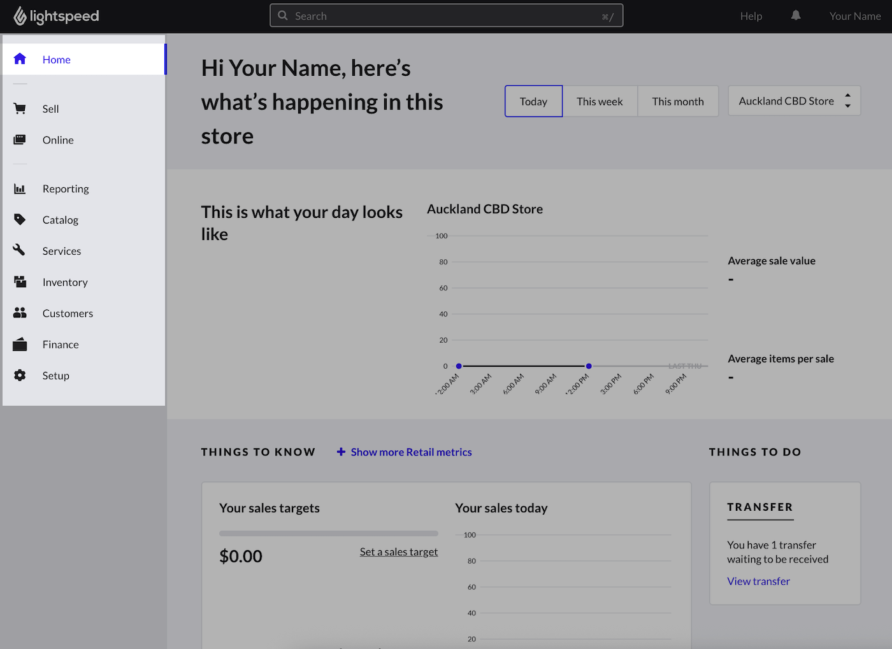Open the notifications bell
892x649 pixels.
pos(795,15)
